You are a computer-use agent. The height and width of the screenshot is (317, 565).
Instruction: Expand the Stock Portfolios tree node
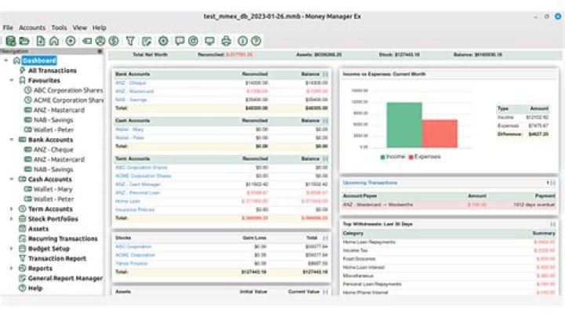tap(12, 219)
